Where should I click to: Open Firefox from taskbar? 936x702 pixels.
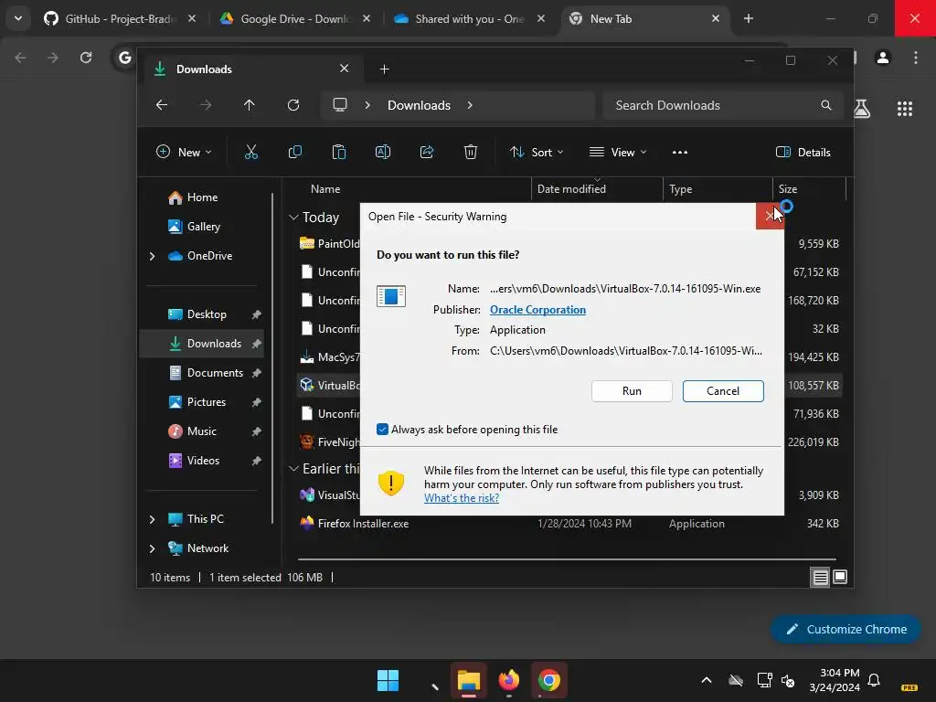click(508, 680)
